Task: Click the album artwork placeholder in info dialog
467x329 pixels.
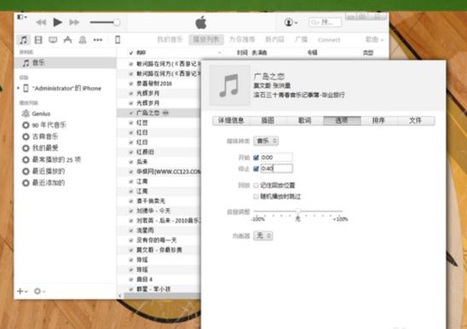Action: 230,85
